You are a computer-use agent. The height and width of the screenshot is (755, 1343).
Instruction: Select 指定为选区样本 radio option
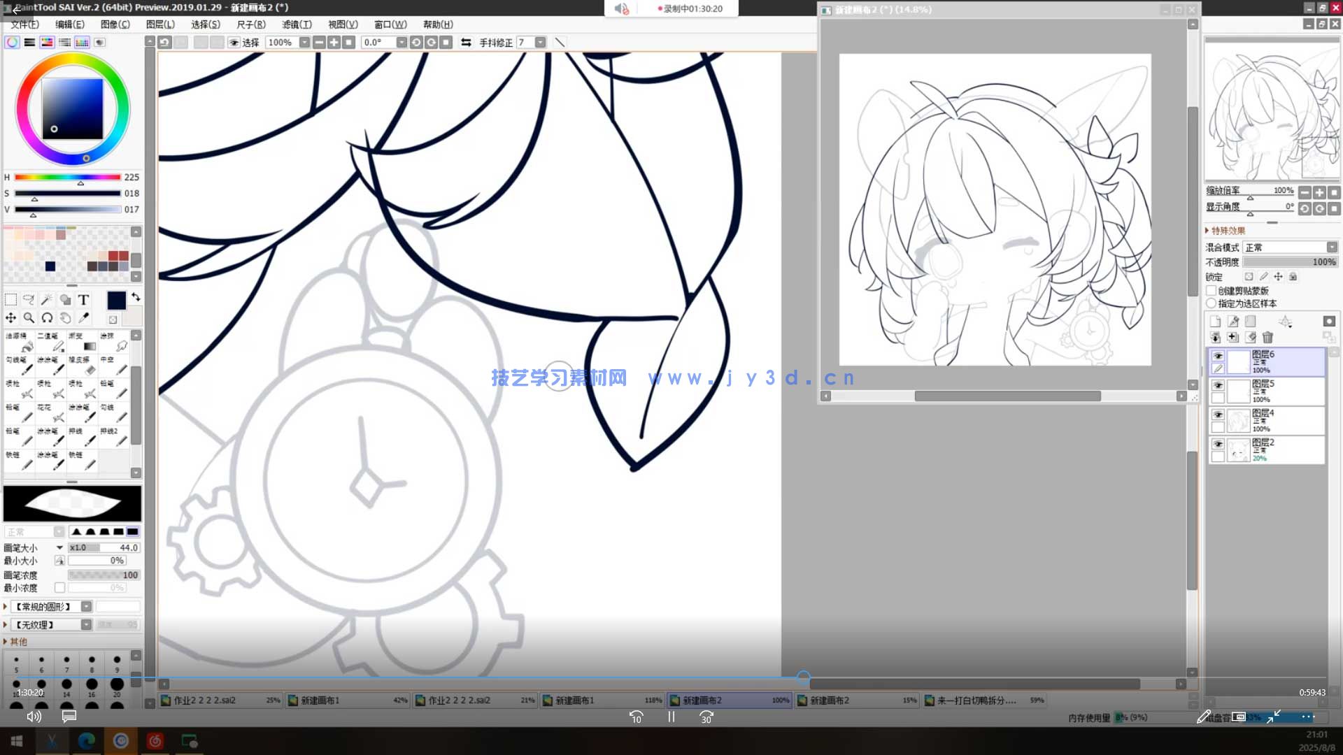coord(1211,303)
